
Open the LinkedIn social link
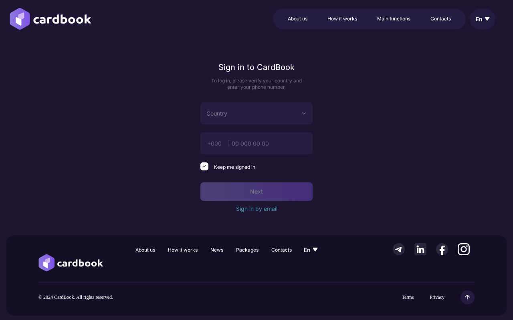point(420,249)
